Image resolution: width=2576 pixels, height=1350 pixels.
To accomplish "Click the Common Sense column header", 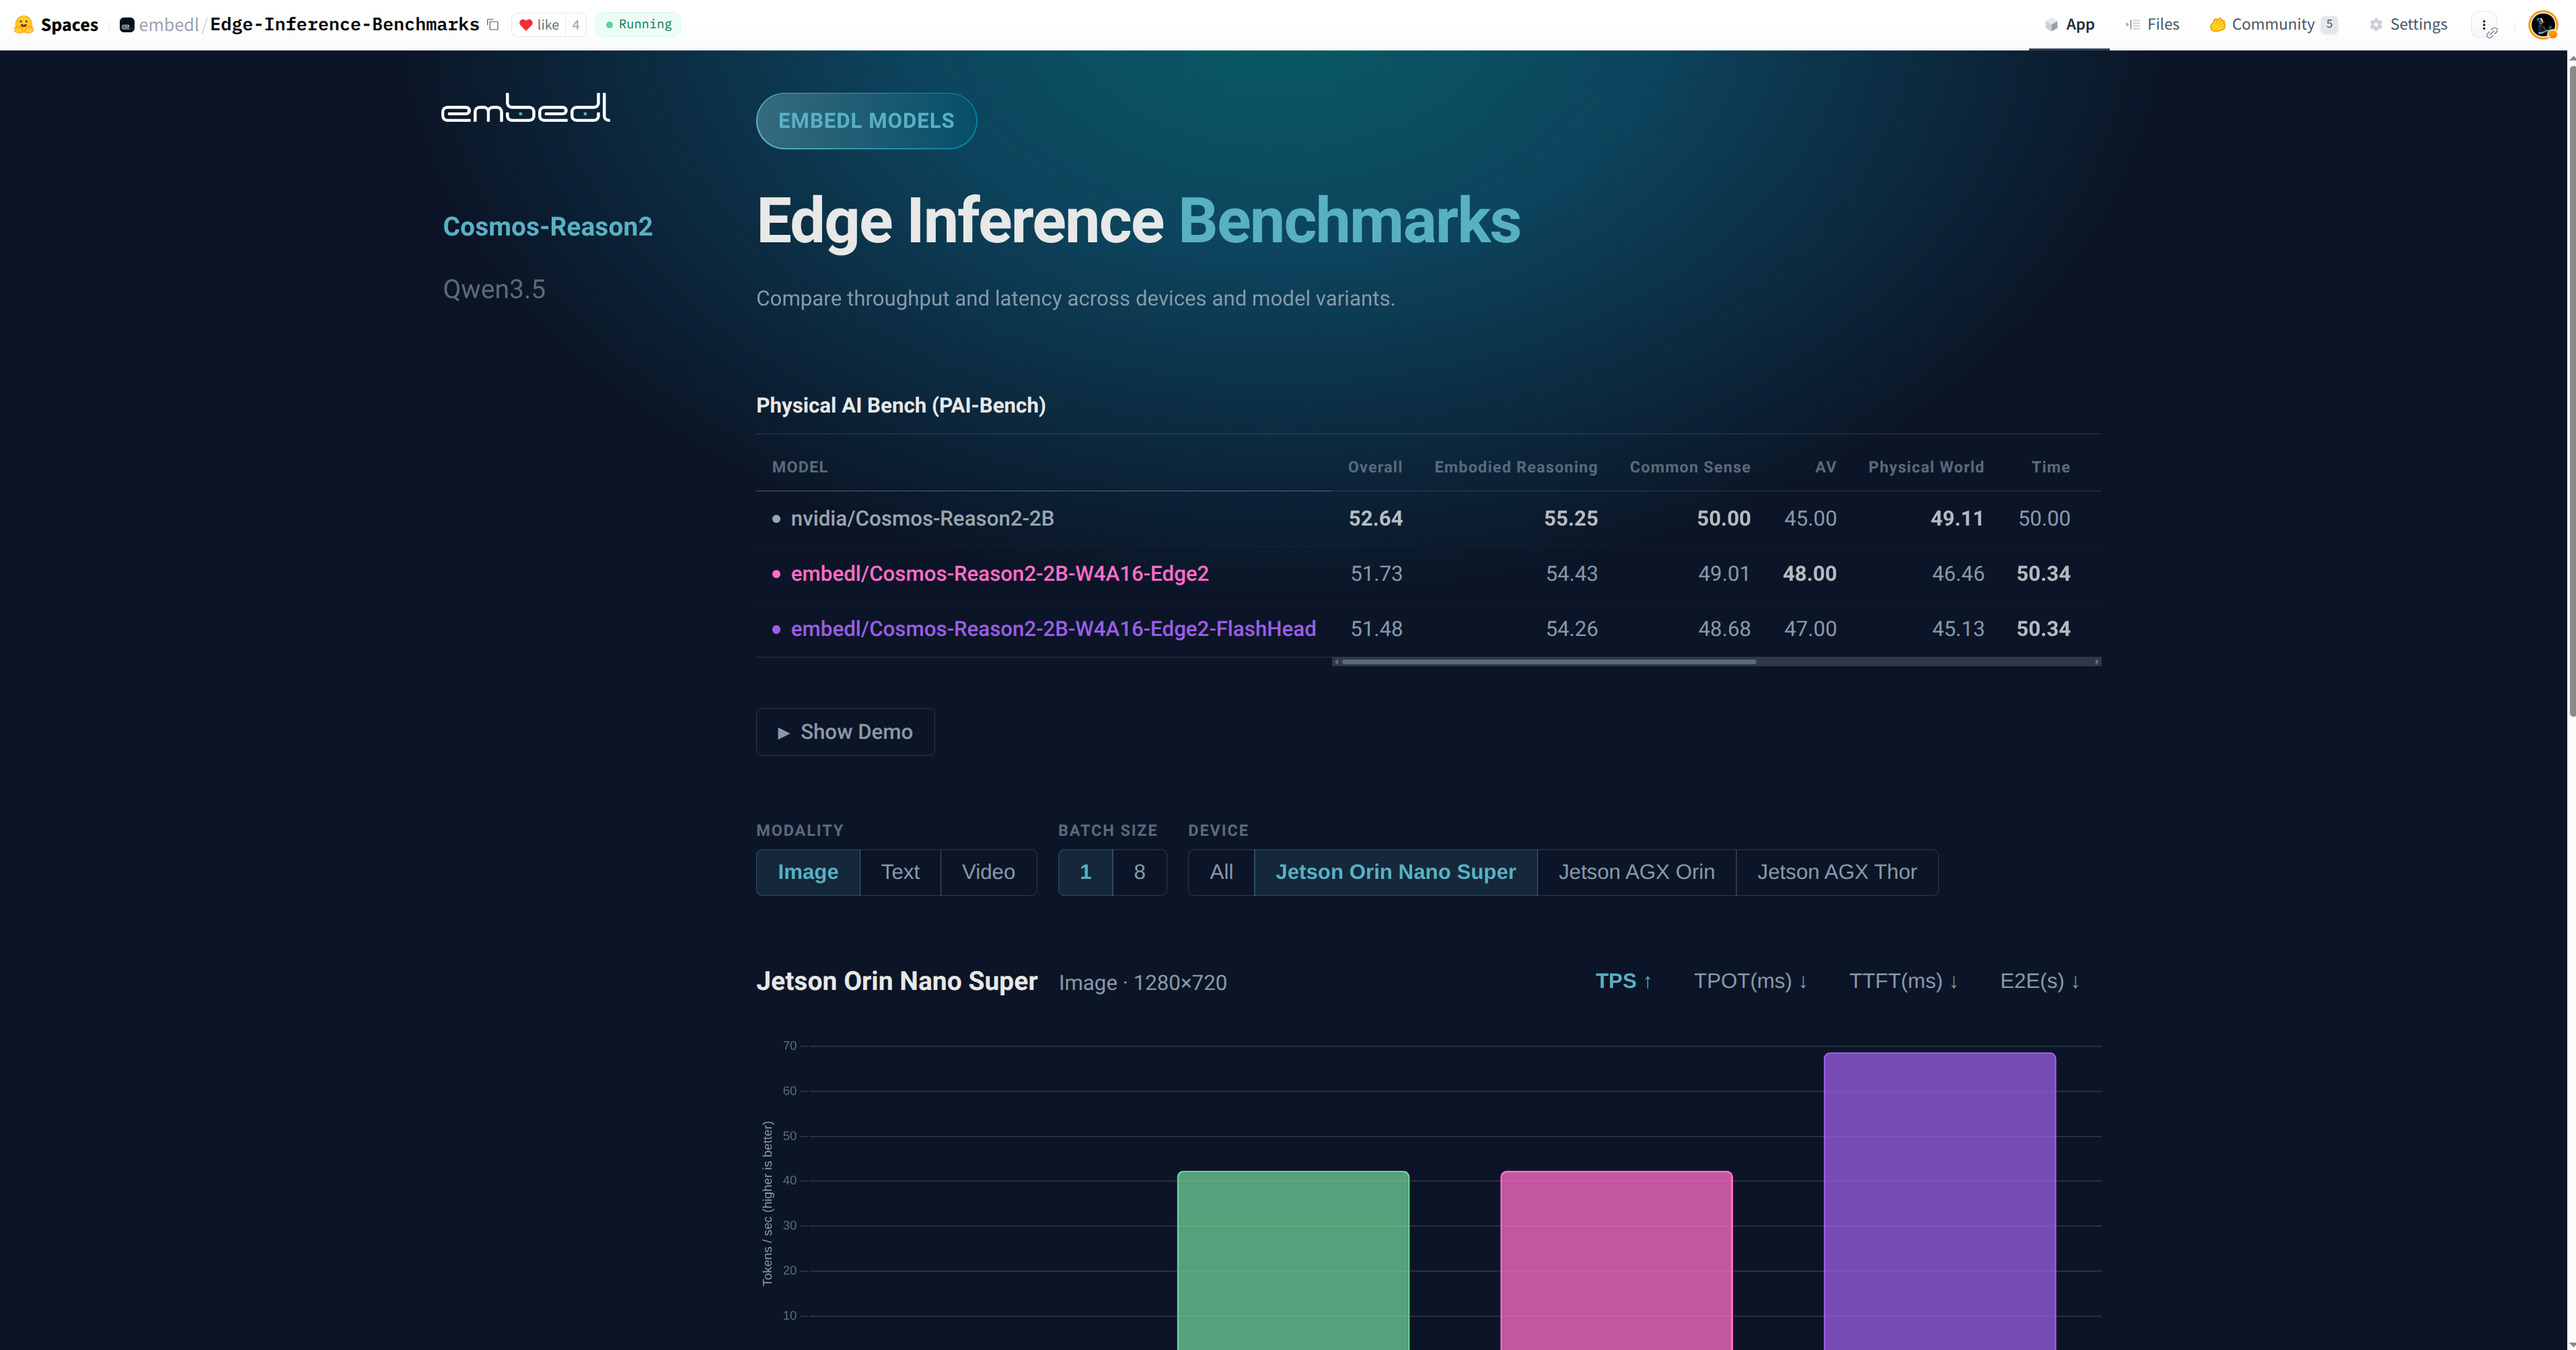I will coord(1690,467).
